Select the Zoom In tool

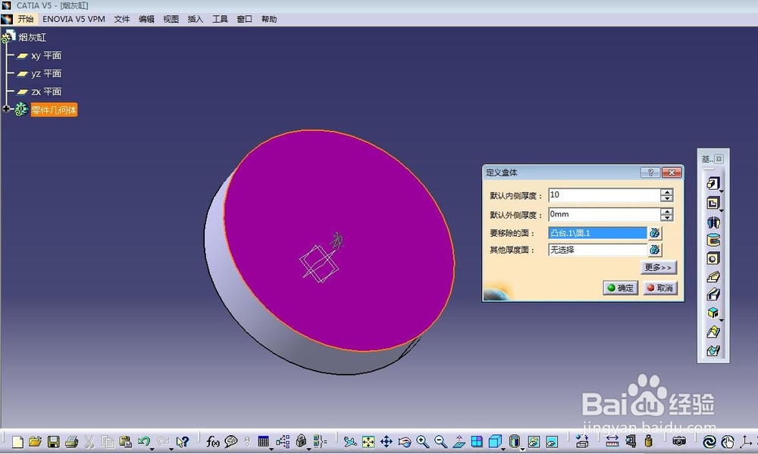[421, 441]
